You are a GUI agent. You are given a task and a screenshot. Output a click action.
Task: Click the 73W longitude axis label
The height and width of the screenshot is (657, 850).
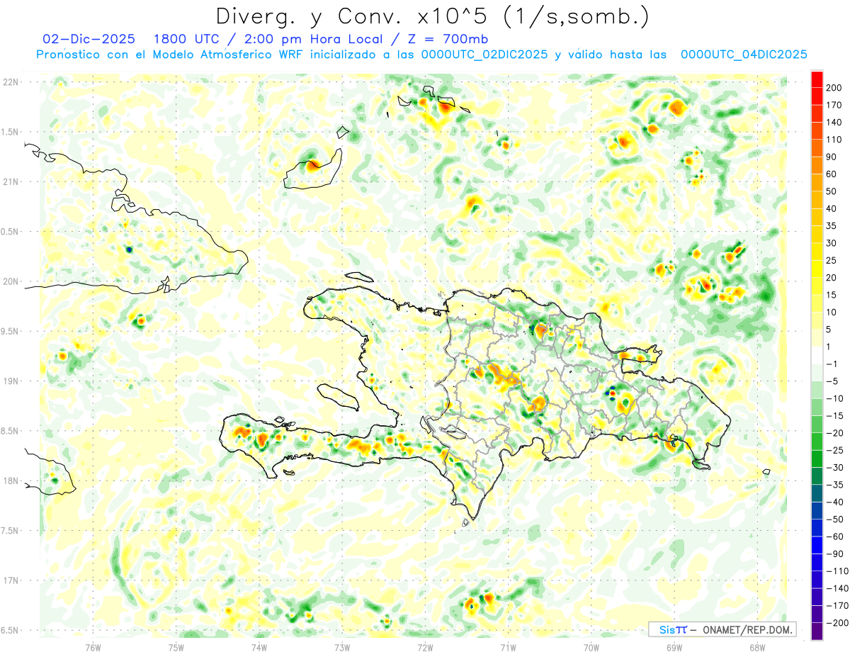point(342,646)
